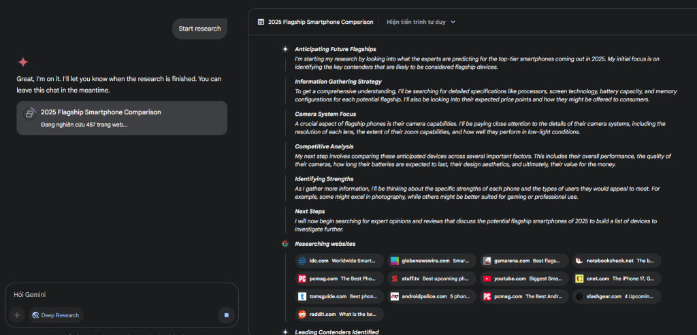Click the chevron next to Hiện tiến trình tư duy
The image size is (697, 335).
[x=453, y=22]
